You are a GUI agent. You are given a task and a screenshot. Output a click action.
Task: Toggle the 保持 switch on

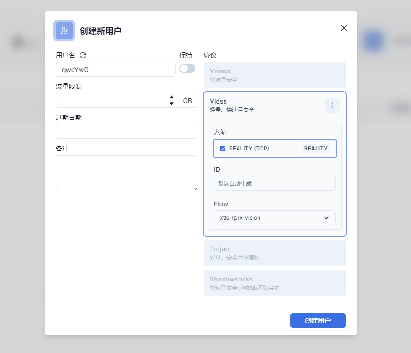(x=187, y=68)
